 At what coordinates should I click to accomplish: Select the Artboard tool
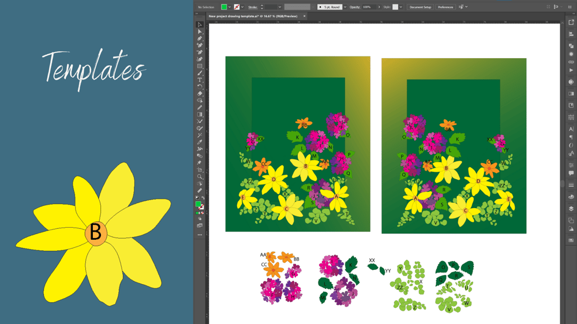coord(200,169)
